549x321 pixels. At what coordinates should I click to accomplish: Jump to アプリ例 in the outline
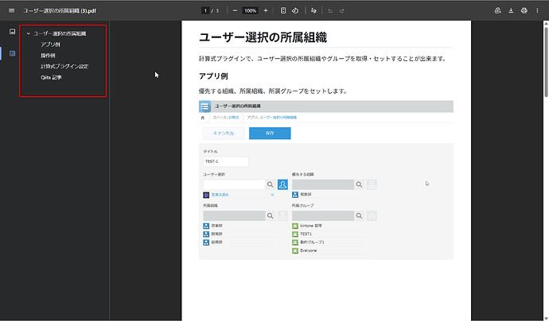(50, 44)
